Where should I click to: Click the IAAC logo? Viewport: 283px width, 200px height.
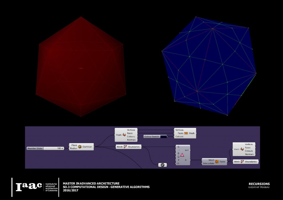(x=29, y=186)
